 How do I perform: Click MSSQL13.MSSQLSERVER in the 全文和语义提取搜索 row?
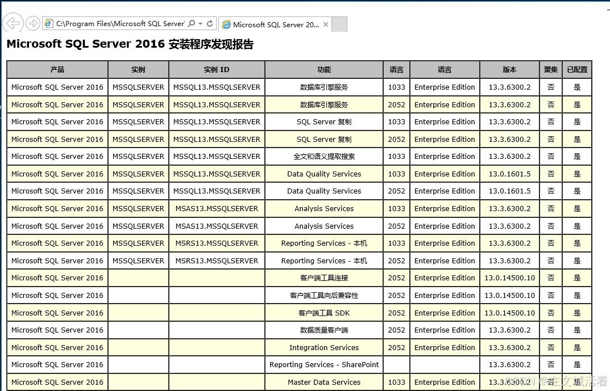coord(217,157)
